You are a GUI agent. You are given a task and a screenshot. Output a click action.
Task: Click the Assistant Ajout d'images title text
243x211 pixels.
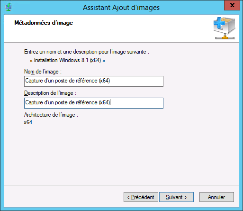(121, 8)
